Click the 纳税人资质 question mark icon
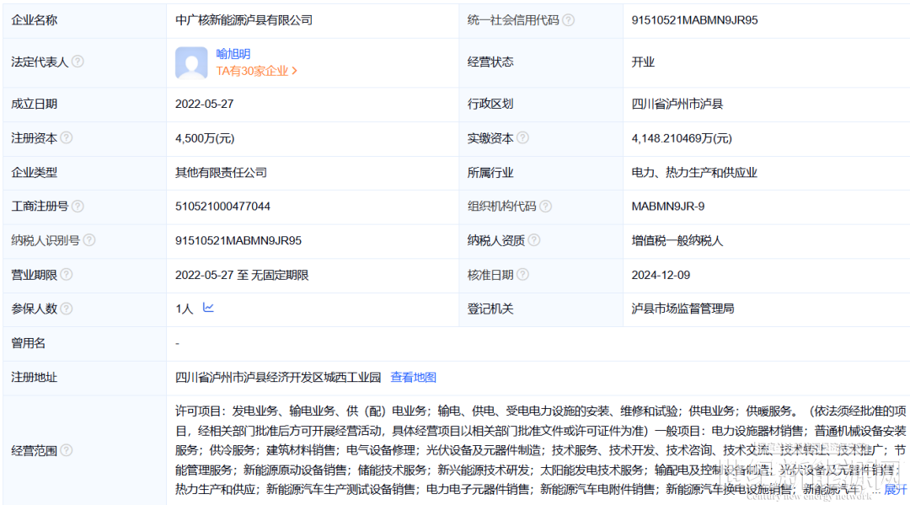Image resolution: width=910 pixels, height=505 pixels. [533, 240]
